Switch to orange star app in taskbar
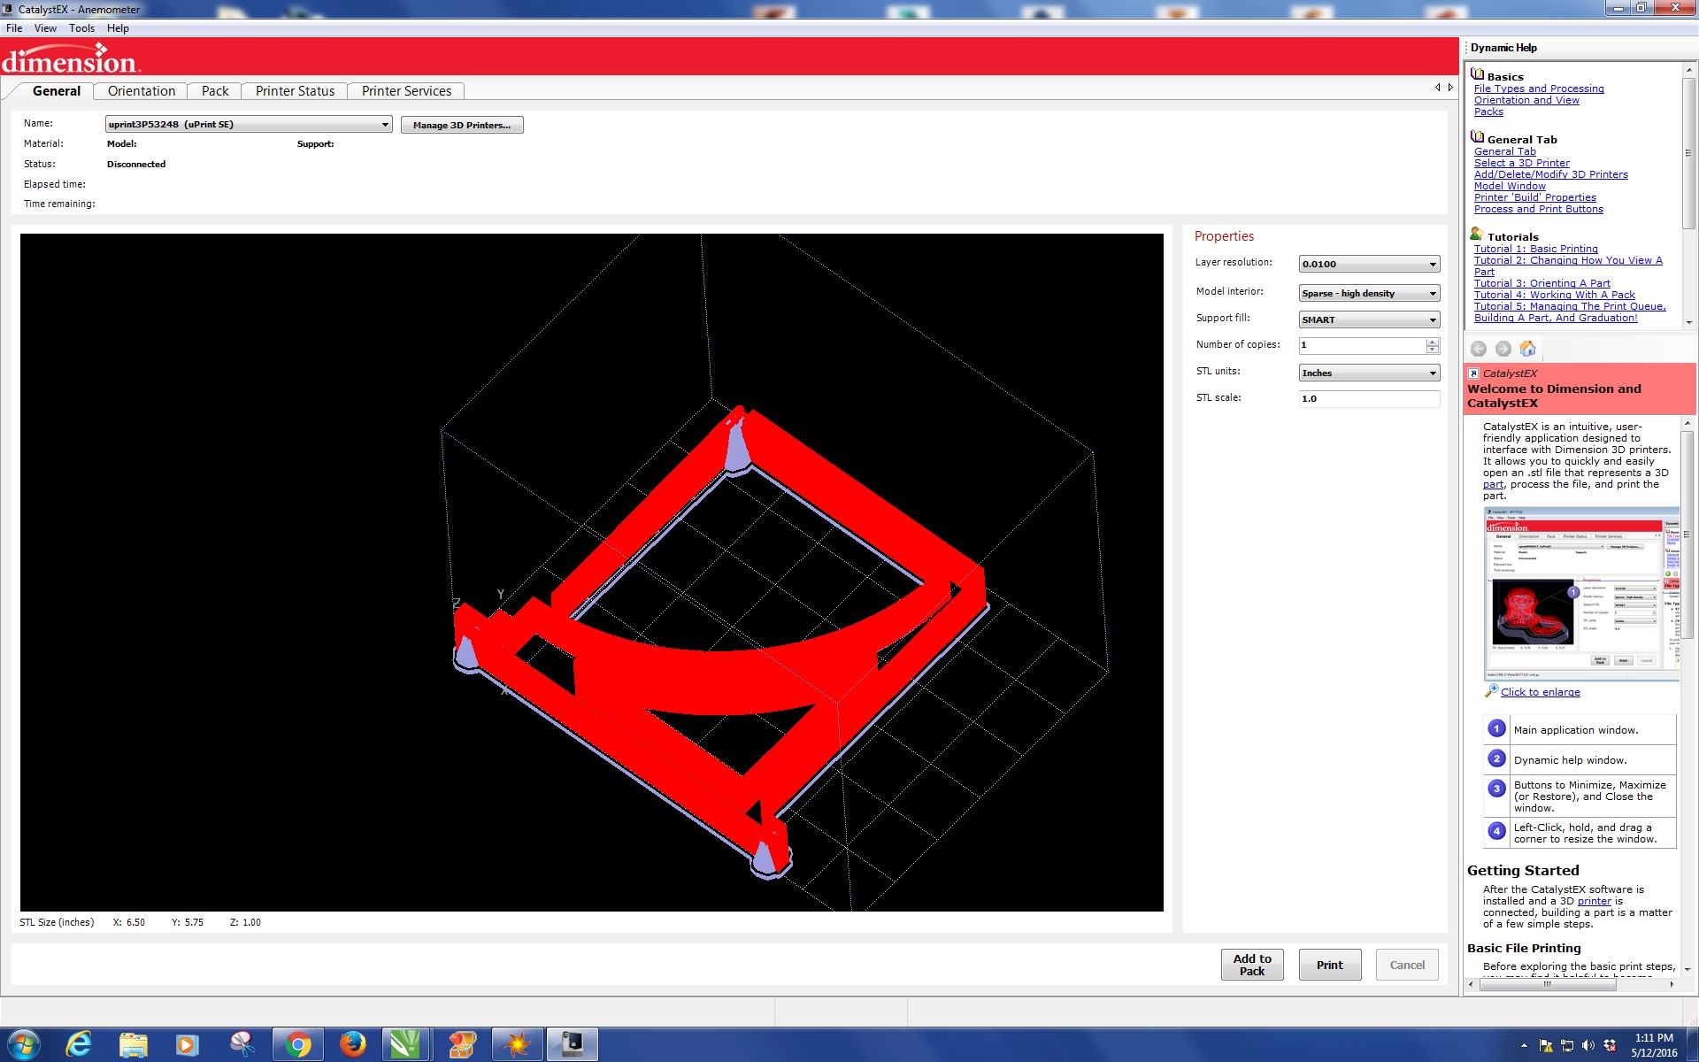 (517, 1045)
